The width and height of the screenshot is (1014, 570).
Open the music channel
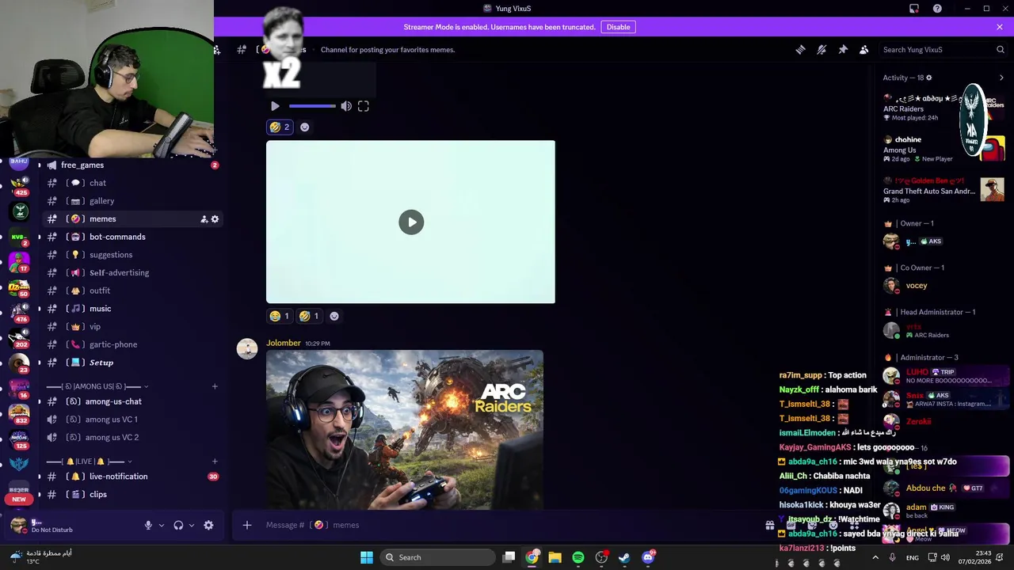132,309
